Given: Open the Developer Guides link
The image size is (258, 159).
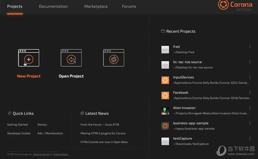Looking at the screenshot, I should [19, 133].
